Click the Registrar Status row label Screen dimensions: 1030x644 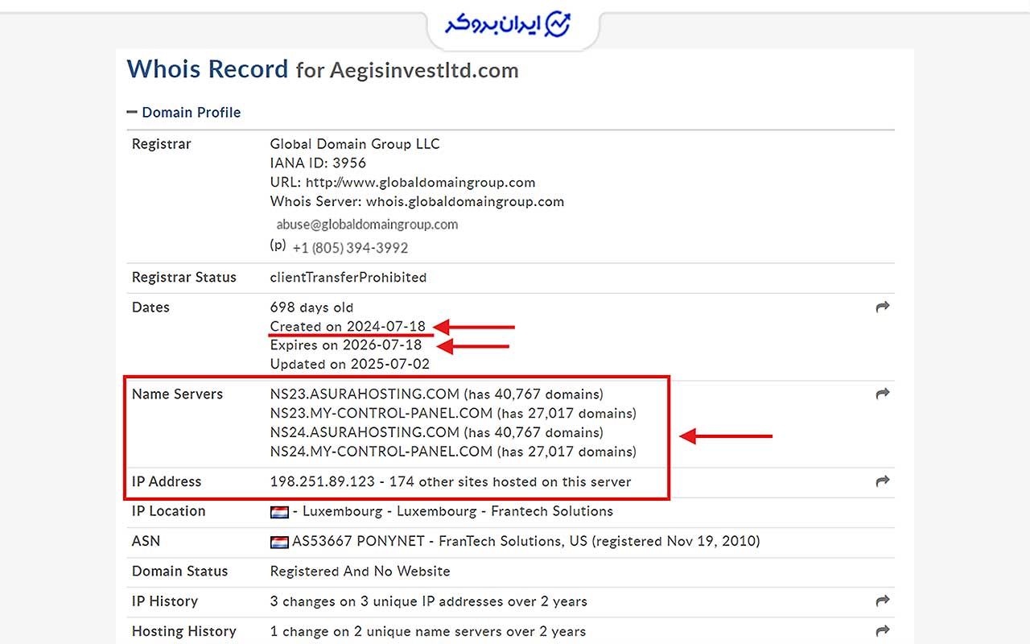point(184,278)
